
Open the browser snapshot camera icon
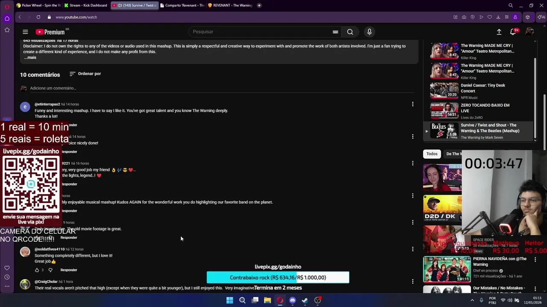coord(464,17)
